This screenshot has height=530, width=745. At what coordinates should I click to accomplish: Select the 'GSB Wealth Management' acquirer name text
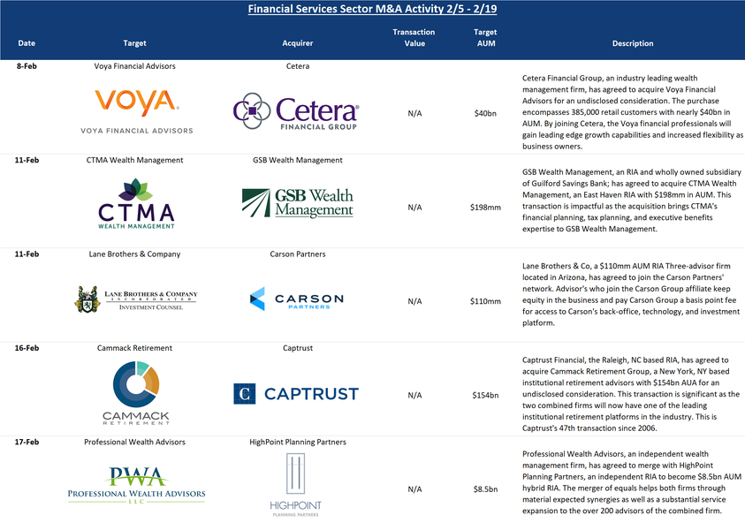point(298,160)
